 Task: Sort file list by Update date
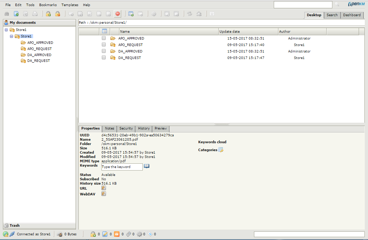[x=230, y=32]
